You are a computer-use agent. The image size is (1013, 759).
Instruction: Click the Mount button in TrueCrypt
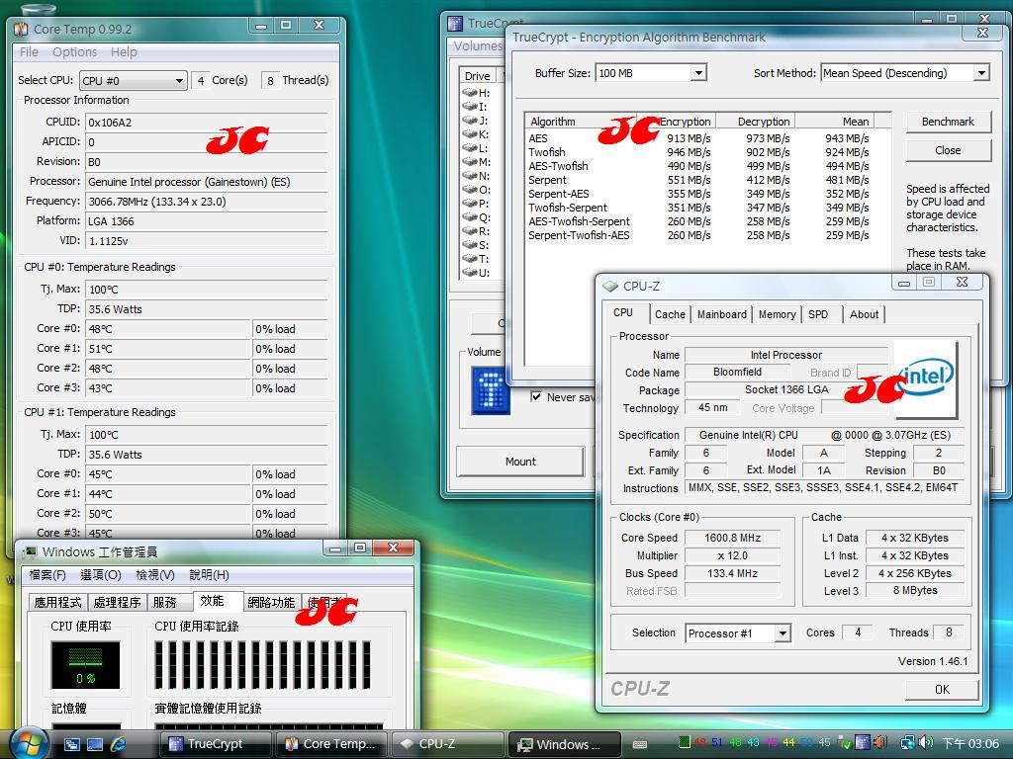click(520, 462)
